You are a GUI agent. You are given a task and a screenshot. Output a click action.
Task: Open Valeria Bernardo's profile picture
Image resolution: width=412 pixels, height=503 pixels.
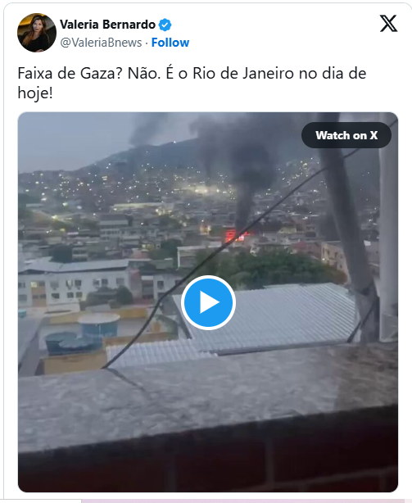click(x=37, y=33)
